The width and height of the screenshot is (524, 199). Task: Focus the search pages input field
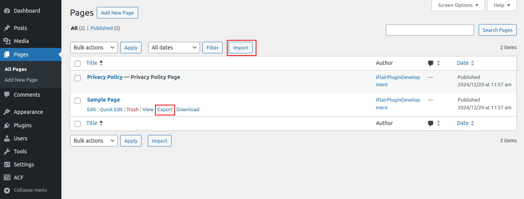(x=430, y=30)
